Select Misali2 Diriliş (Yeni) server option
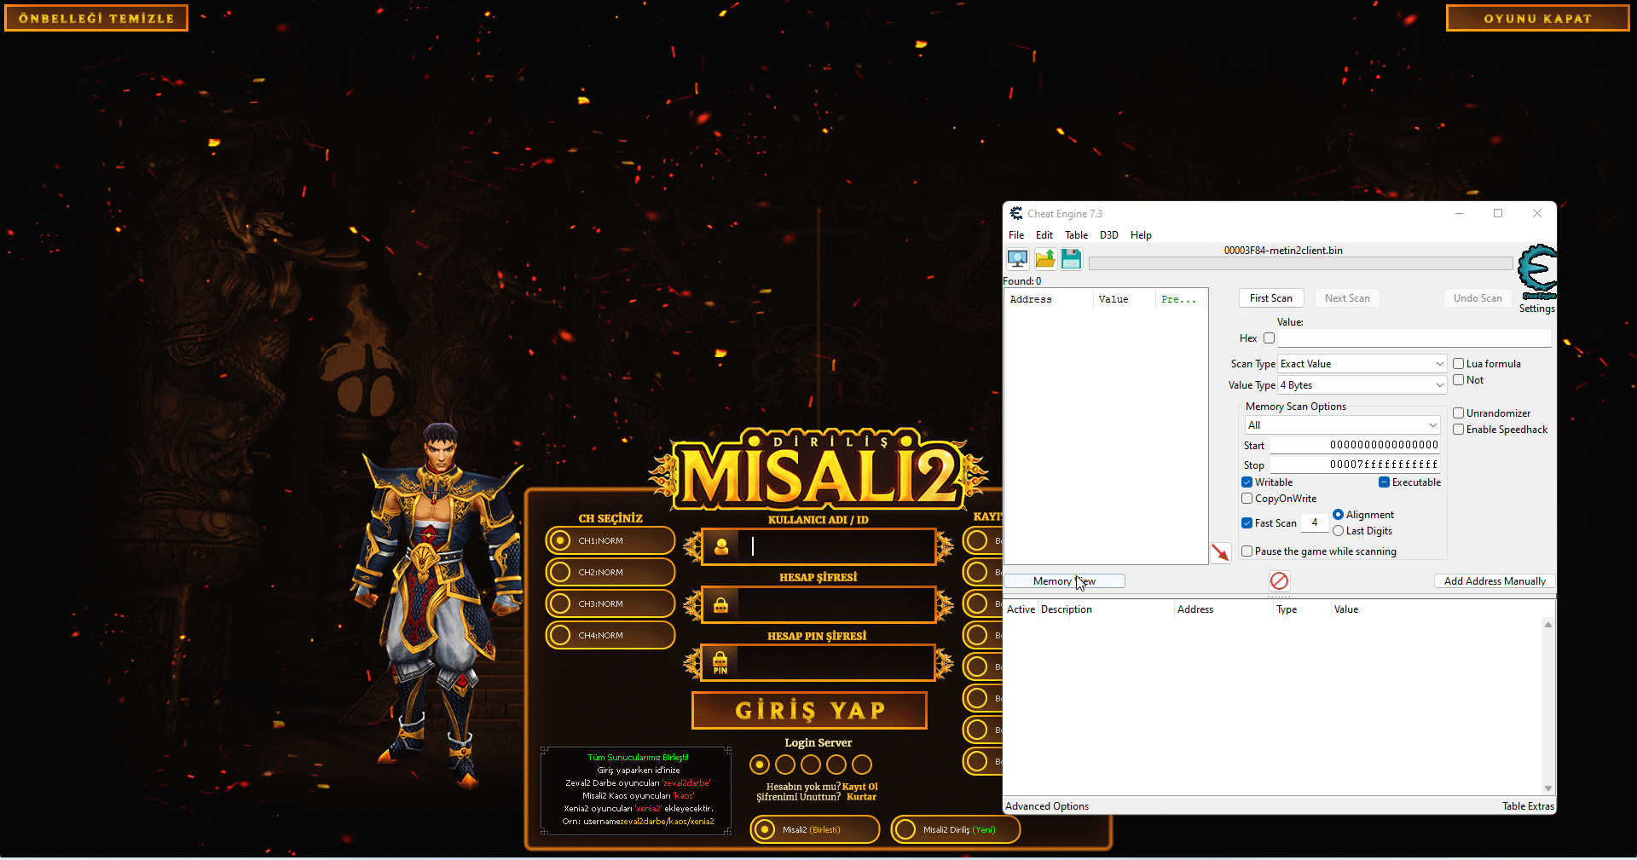Viewport: 1637px width, 860px height. click(x=956, y=829)
